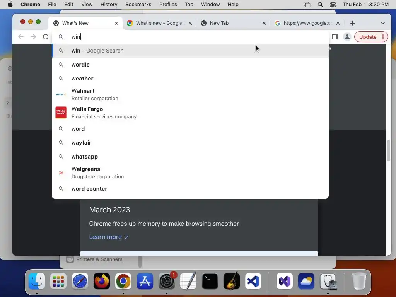Choose the word suggestion
396x297 pixels.
[x=190, y=129]
